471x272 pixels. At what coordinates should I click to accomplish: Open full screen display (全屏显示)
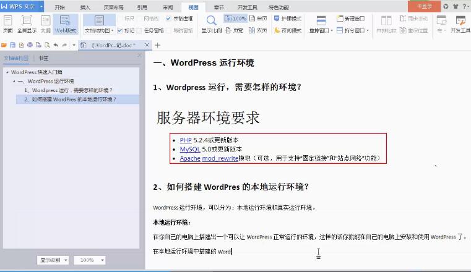(x=27, y=23)
